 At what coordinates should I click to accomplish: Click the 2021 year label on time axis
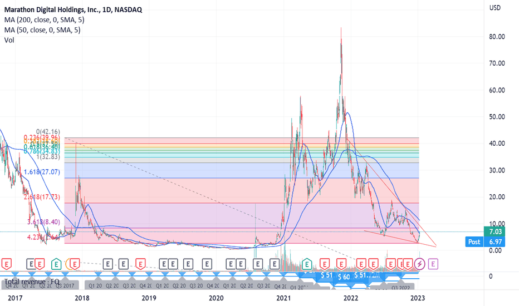pyautogui.click(x=283, y=298)
